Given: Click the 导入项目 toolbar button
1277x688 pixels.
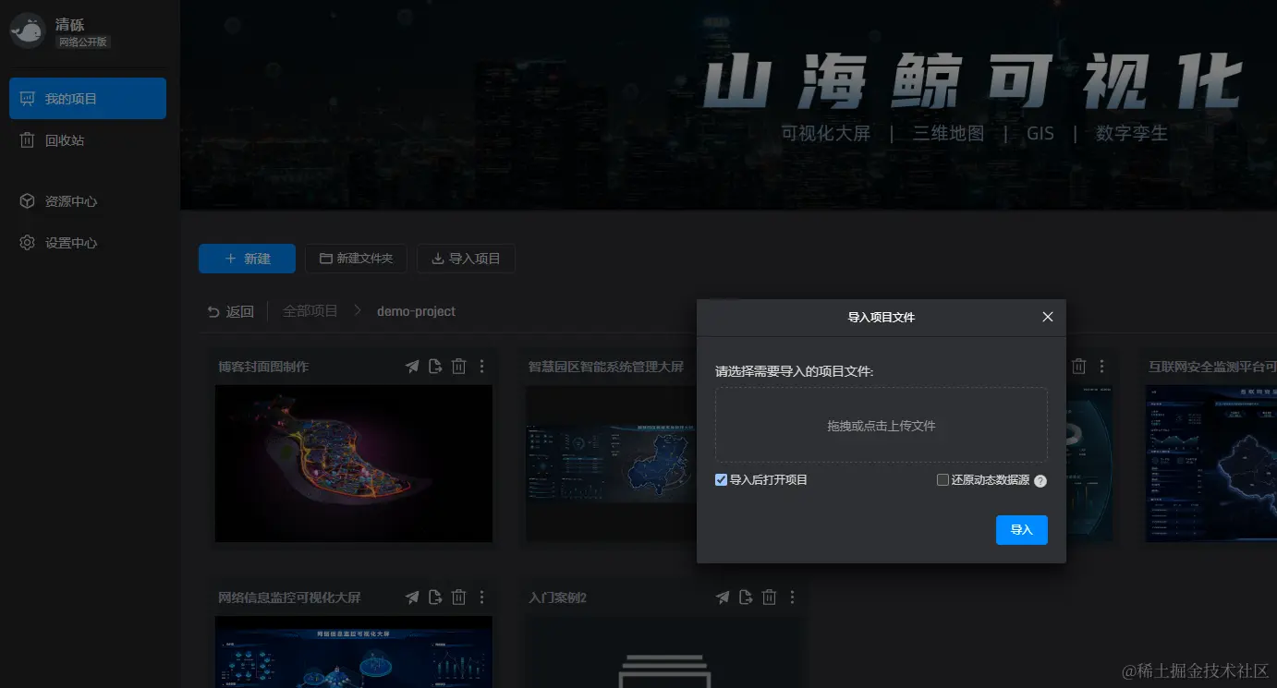Looking at the screenshot, I should tap(466, 259).
